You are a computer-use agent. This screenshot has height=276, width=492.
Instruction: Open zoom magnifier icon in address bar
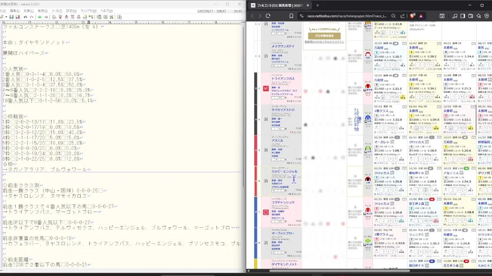(393, 16)
